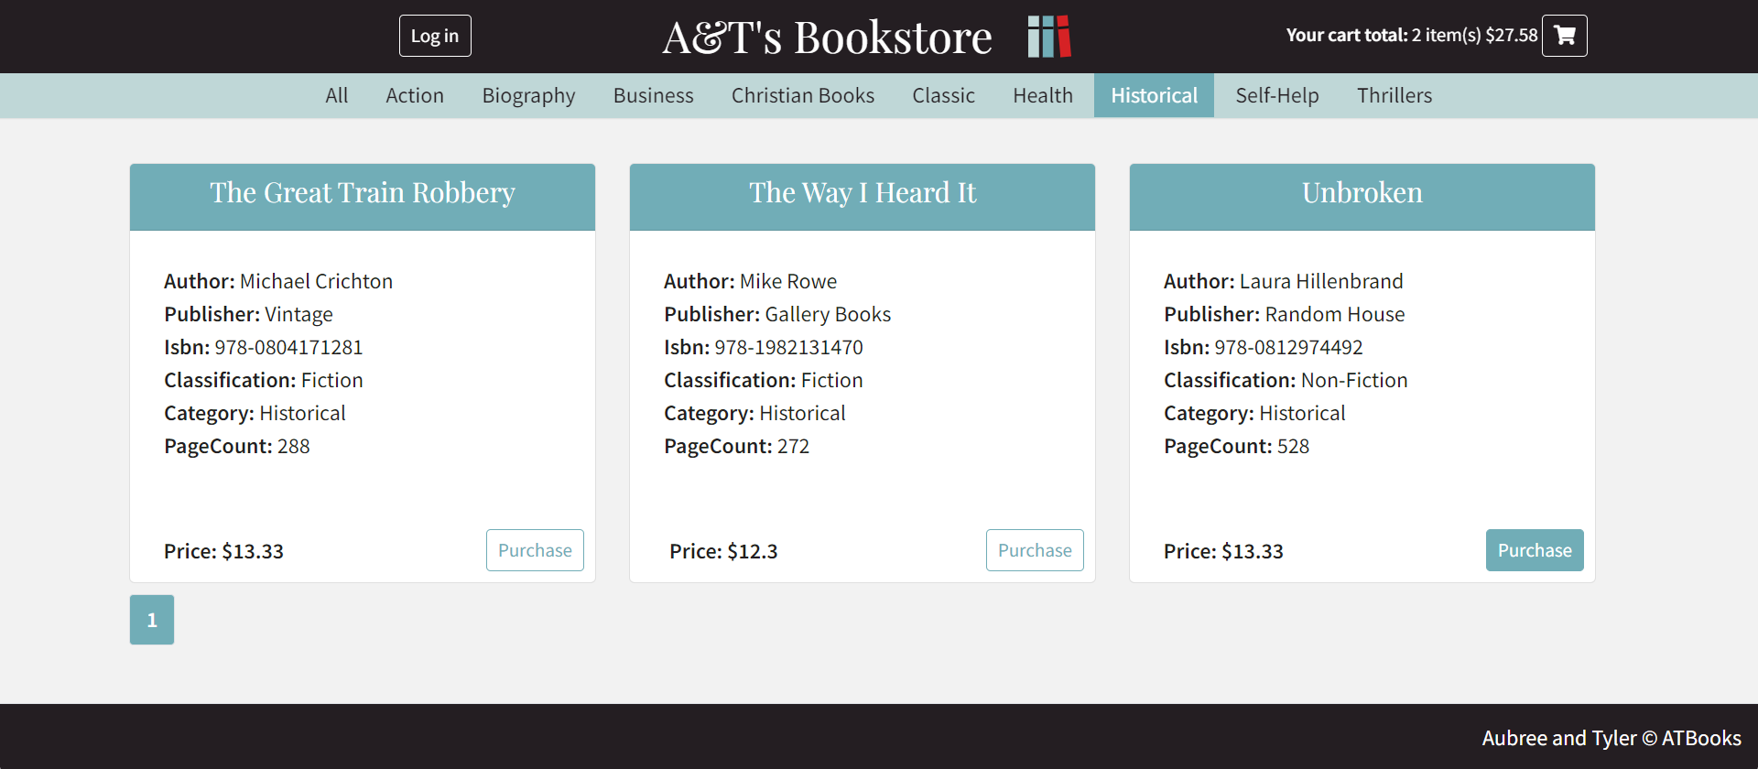
Task: Click cart total text showing $27.58
Action: click(1412, 35)
